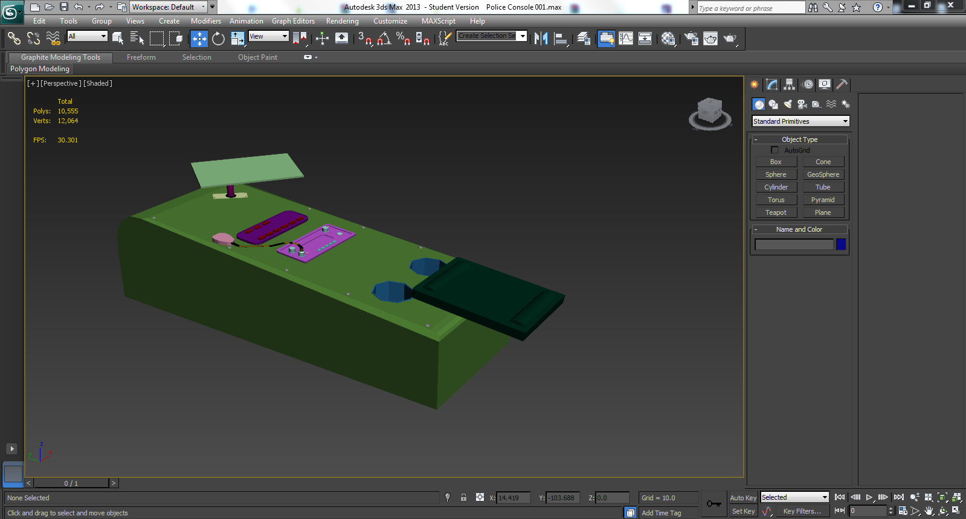The width and height of the screenshot is (966, 519).
Task: Open the Curve Editor from toolbar
Action: 626,39
